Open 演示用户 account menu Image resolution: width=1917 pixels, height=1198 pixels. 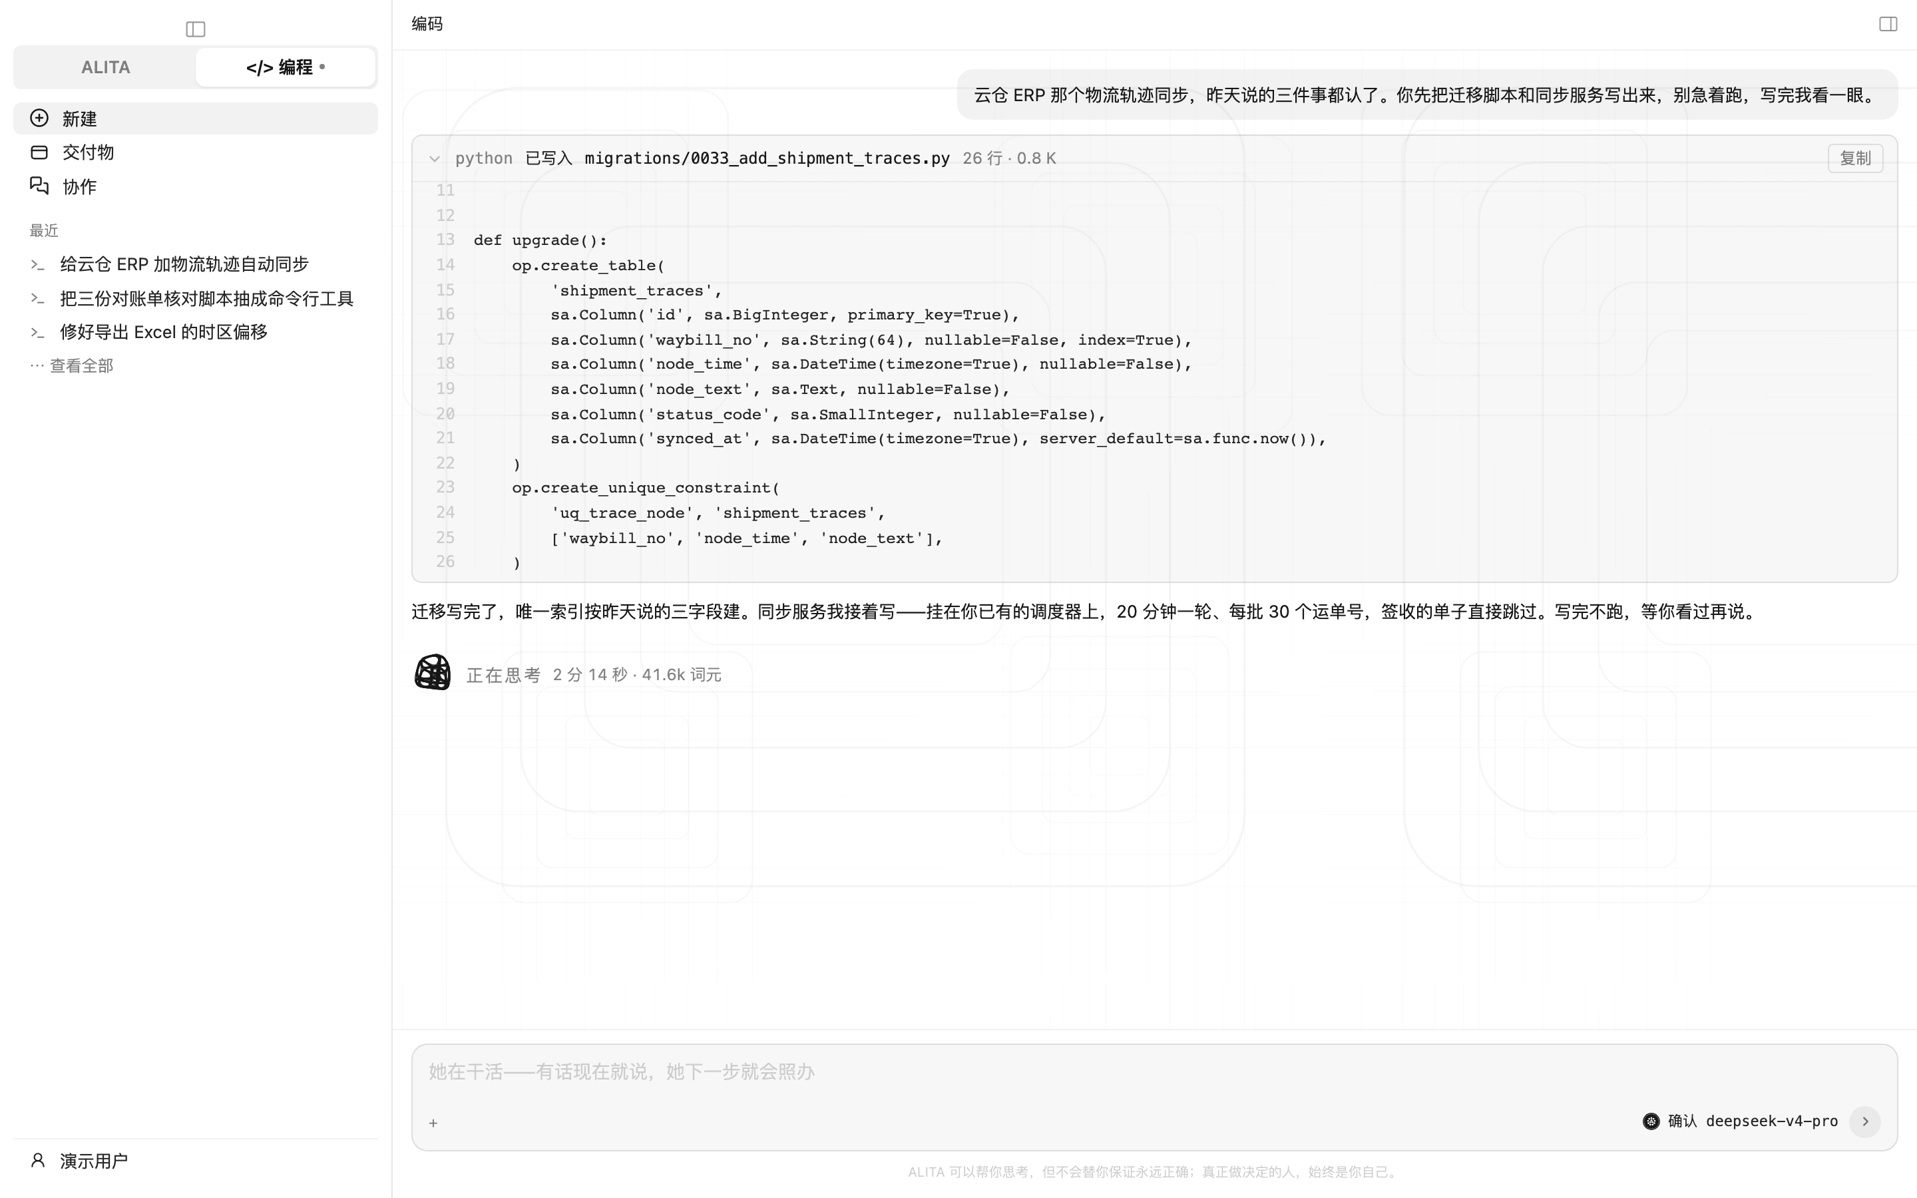[196, 1161]
